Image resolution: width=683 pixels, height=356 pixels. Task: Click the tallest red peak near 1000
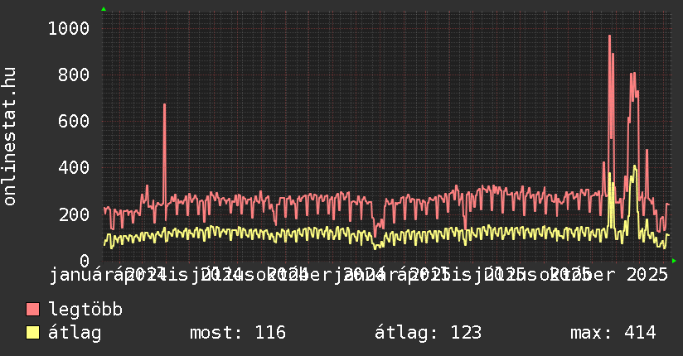pos(609,36)
